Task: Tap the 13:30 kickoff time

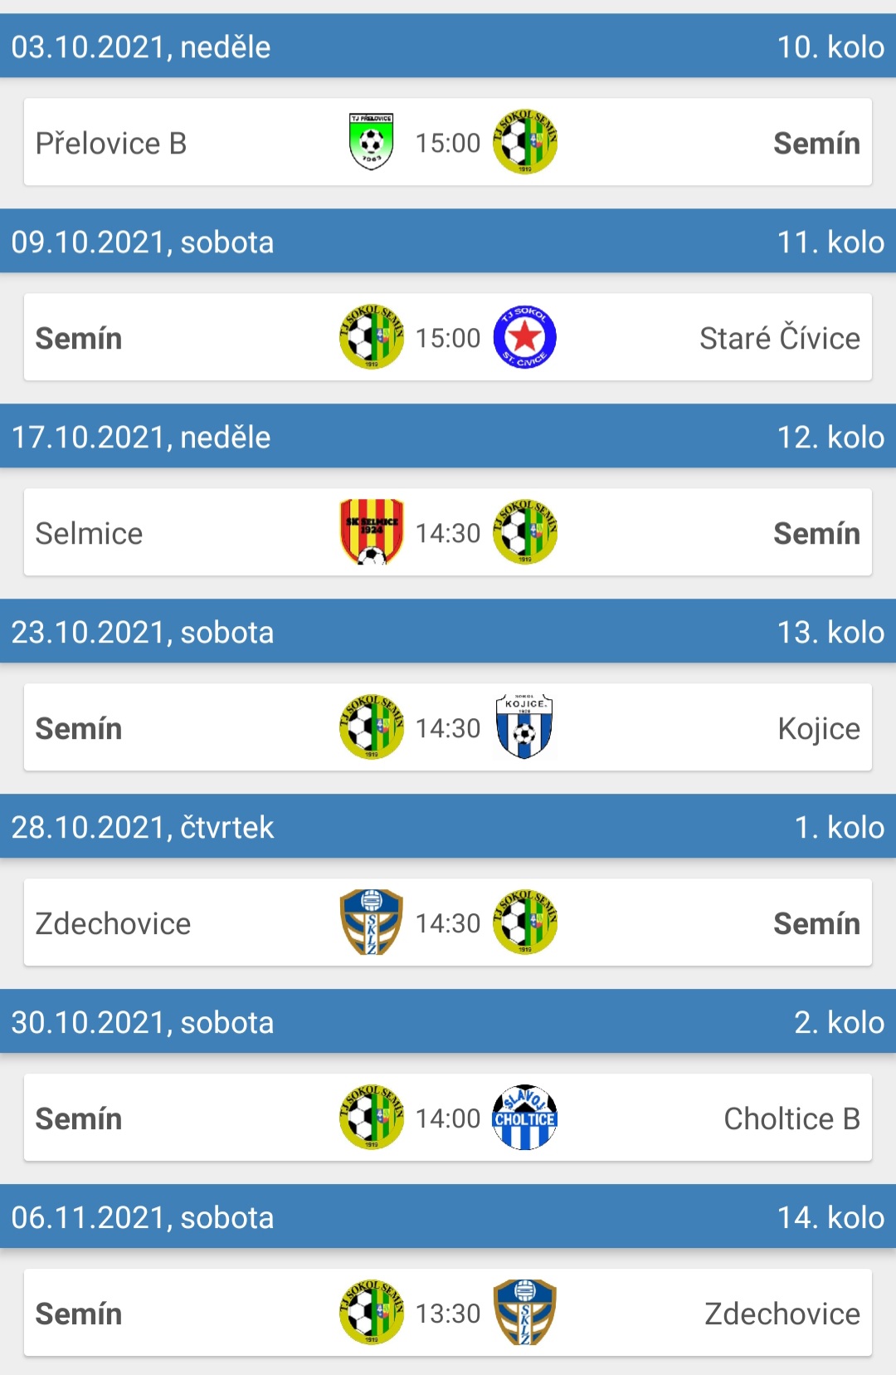Action: tap(448, 1314)
